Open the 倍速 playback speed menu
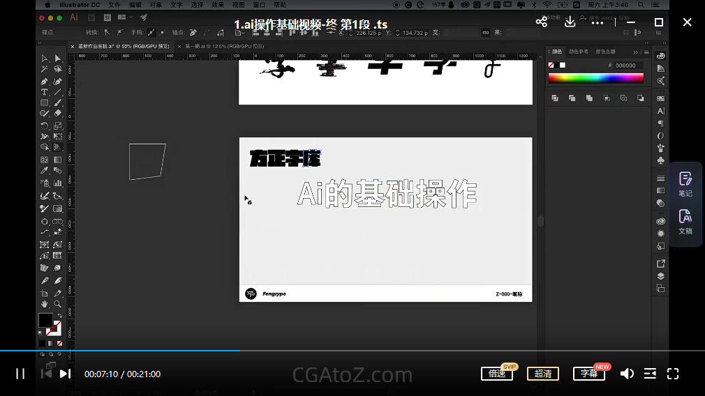 click(497, 374)
